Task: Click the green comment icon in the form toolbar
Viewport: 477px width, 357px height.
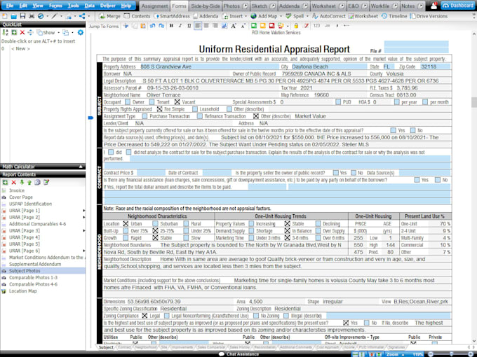Action: 254,26
